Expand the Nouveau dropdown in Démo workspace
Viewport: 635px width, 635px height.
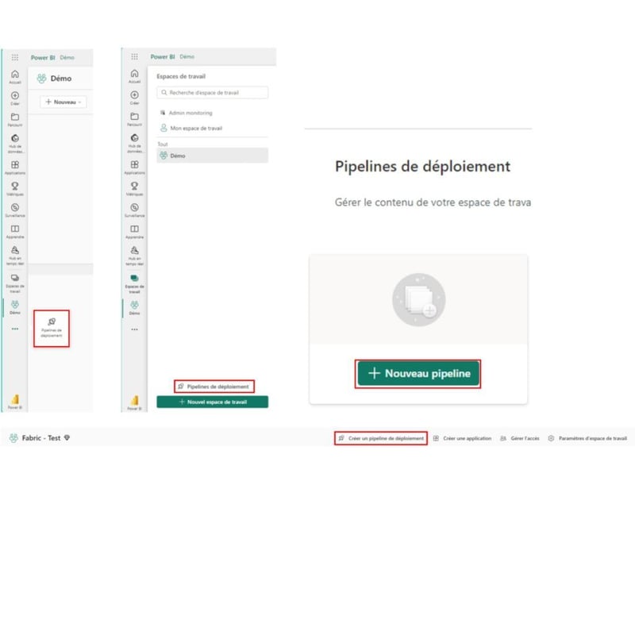pyautogui.click(x=64, y=102)
